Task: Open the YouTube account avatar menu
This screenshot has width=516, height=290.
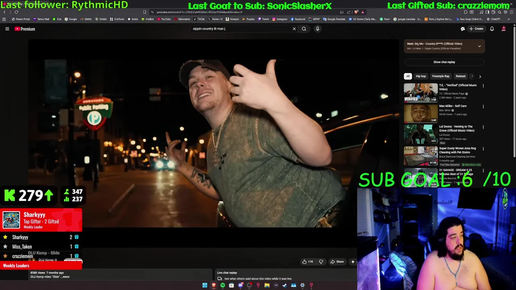Action: (x=504, y=29)
